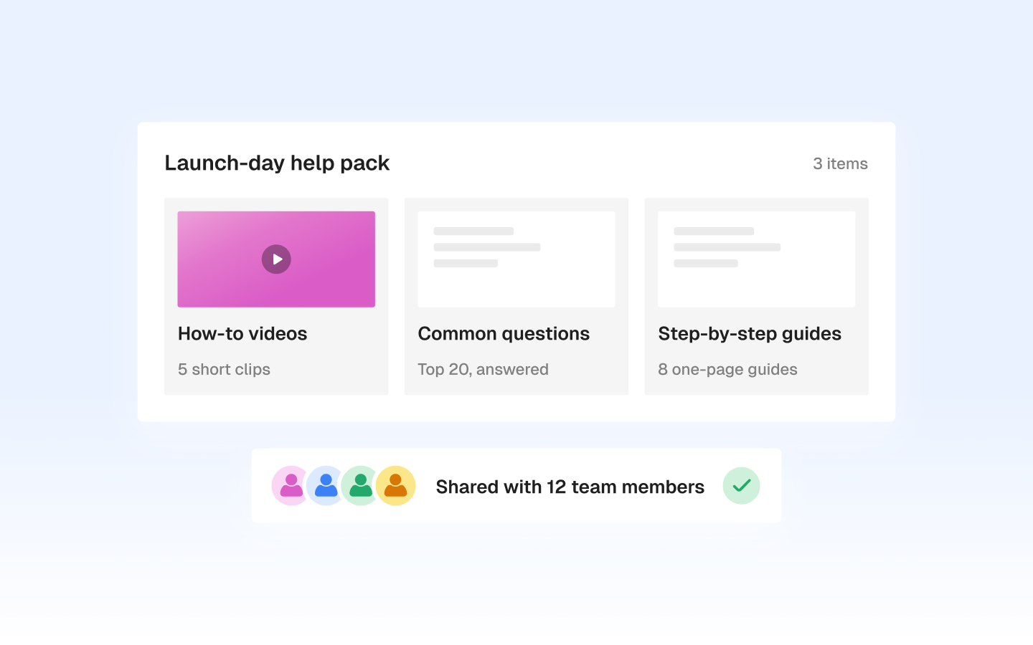1033x645 pixels.
Task: Click the "Launch-day help pack" heading
Action: pos(277,163)
